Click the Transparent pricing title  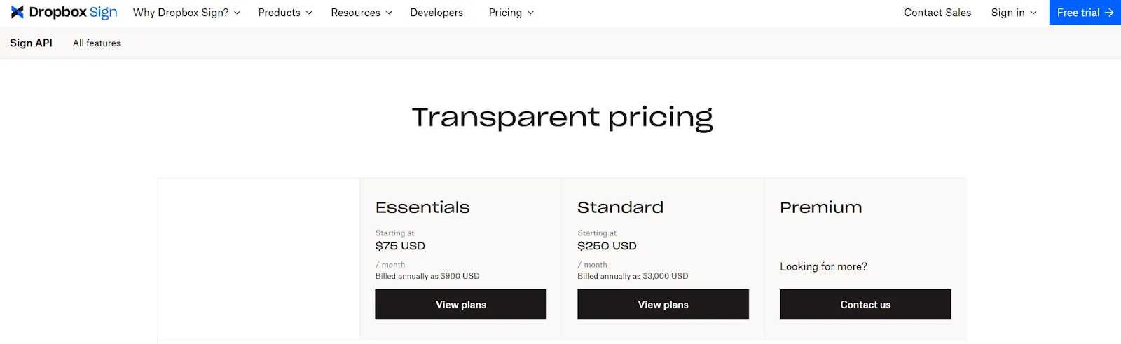tap(562, 118)
